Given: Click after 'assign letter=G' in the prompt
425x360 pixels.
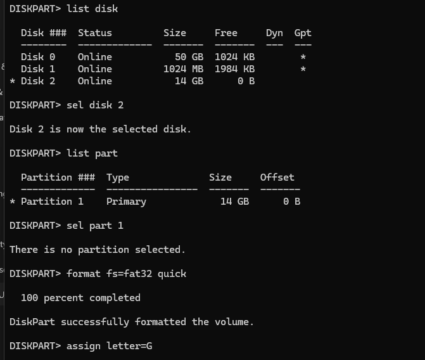Looking at the screenshot, I should click(155, 346).
